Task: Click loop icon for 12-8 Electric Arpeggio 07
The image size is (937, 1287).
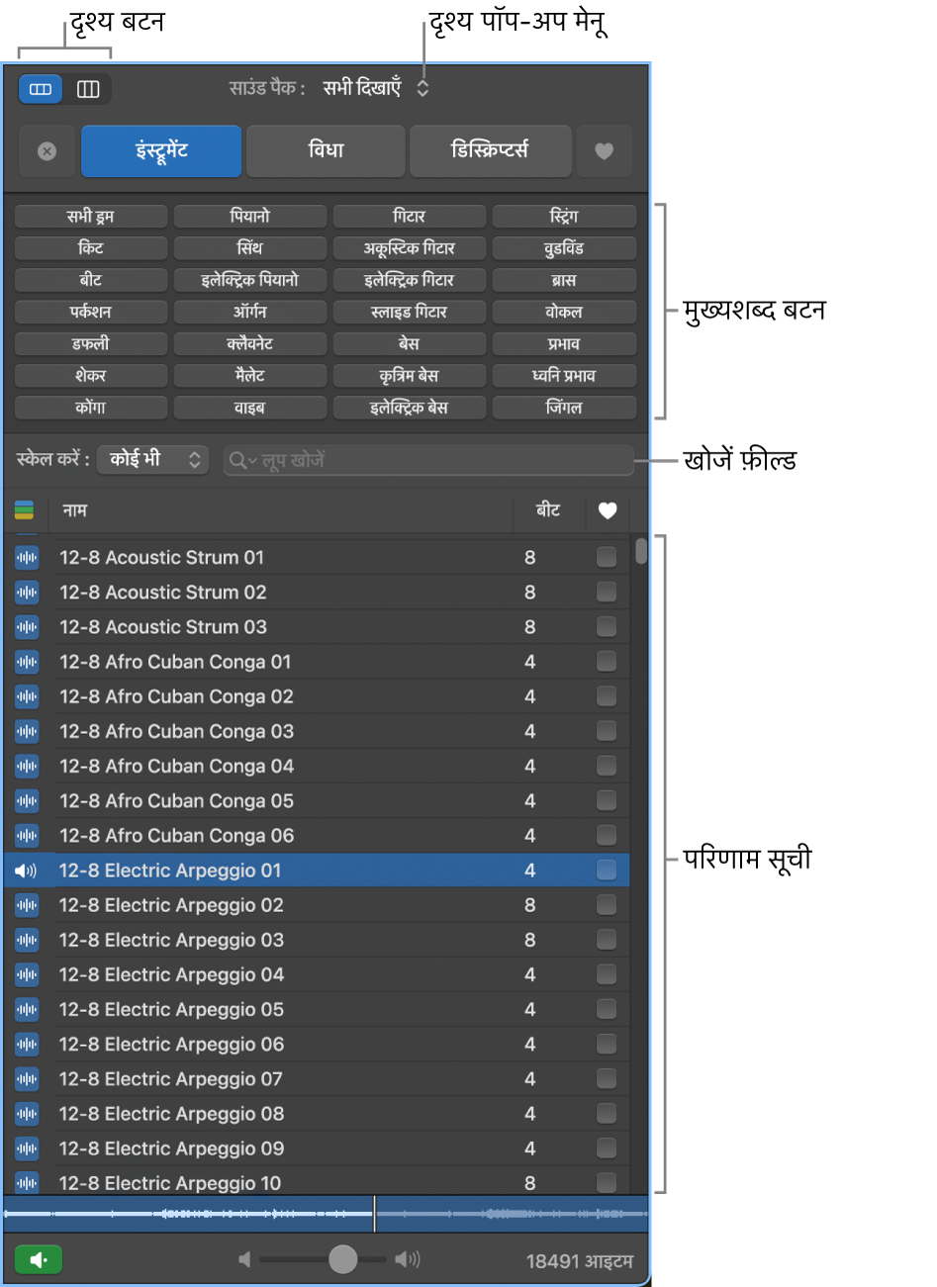Action: [27, 1079]
